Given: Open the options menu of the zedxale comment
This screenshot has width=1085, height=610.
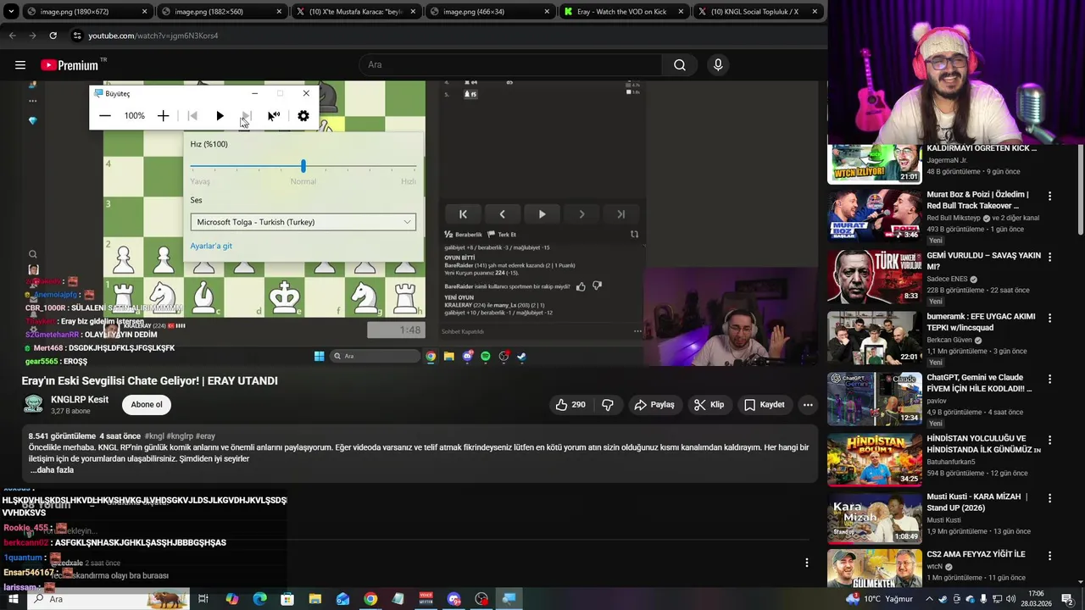Looking at the screenshot, I should point(806,563).
